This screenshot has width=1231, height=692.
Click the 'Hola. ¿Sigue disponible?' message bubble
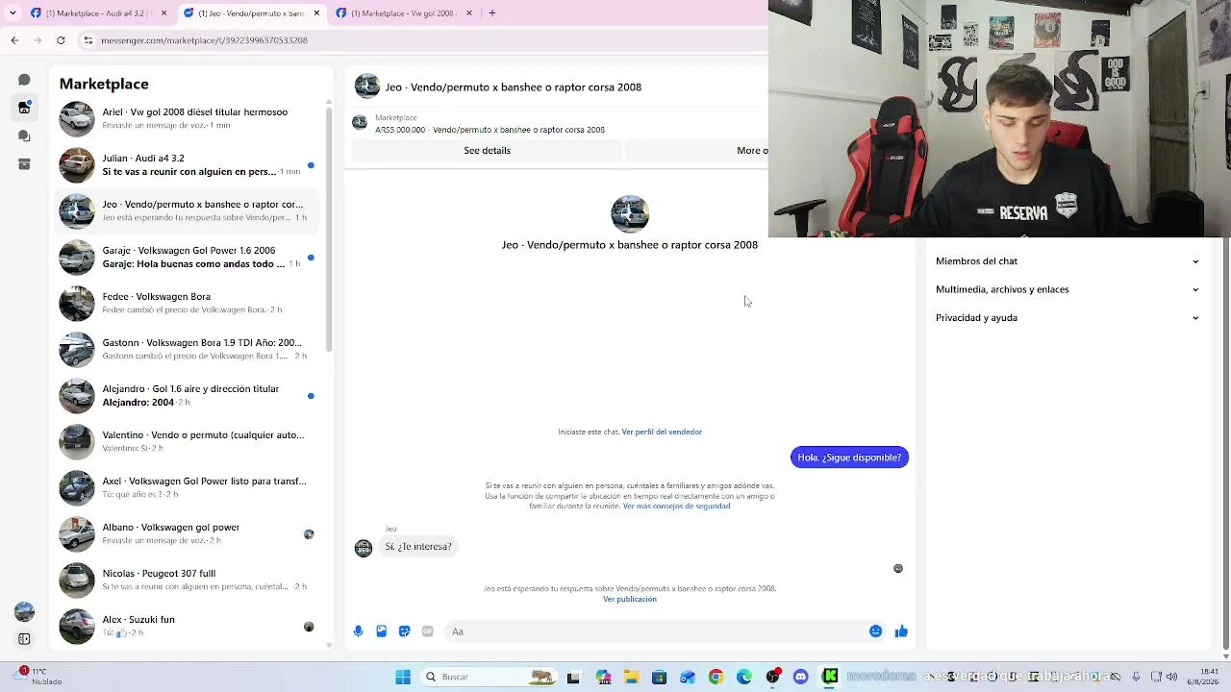849,457
